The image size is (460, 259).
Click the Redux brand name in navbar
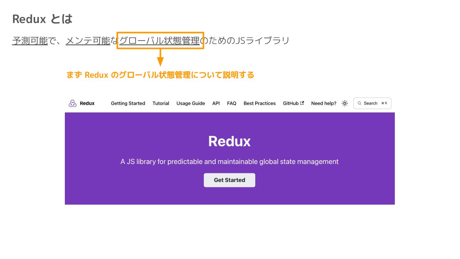pyautogui.click(x=87, y=103)
